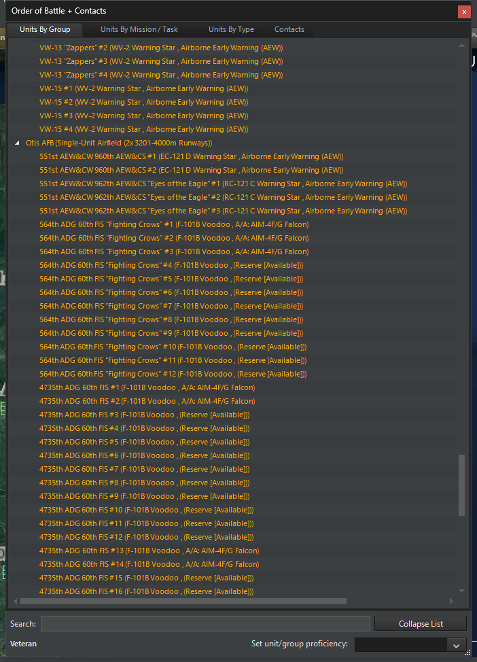Select "Fighting Crows" #8 reserve Voodoo
Viewport: 477px width, 662px height.
[171, 319]
